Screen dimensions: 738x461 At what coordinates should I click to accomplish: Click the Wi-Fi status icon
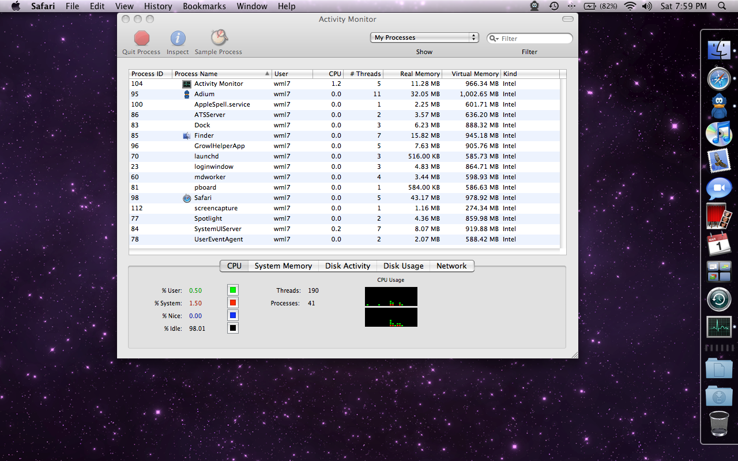click(630, 6)
